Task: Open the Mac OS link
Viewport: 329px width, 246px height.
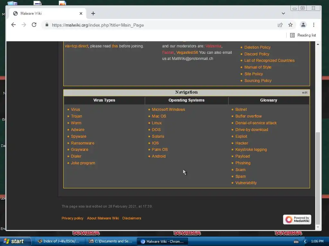Action: [159, 116]
